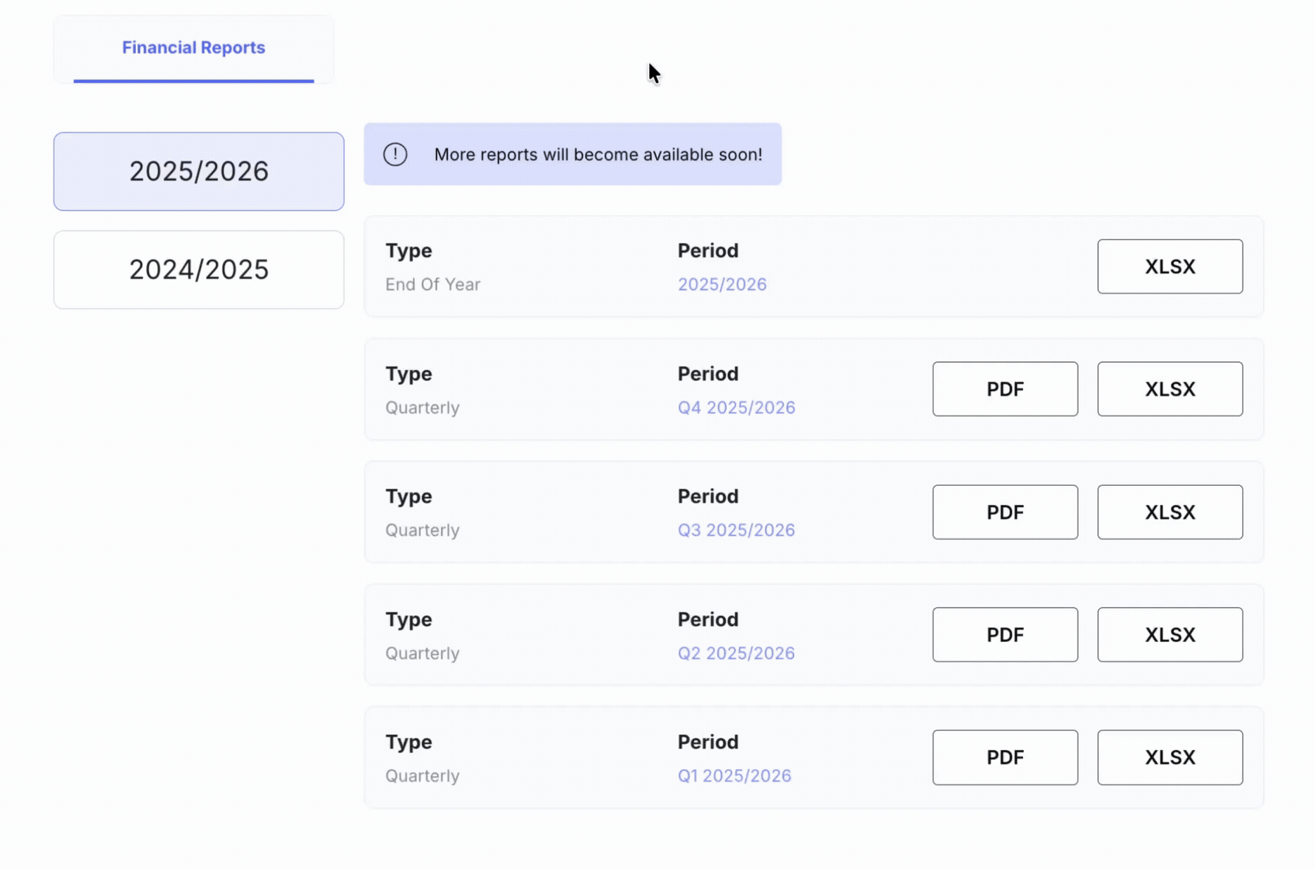Click the Q2 2025/2026 period text
1315x869 pixels.
pos(736,653)
